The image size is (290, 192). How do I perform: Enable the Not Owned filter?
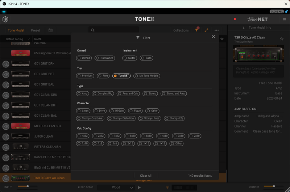pos(105,58)
